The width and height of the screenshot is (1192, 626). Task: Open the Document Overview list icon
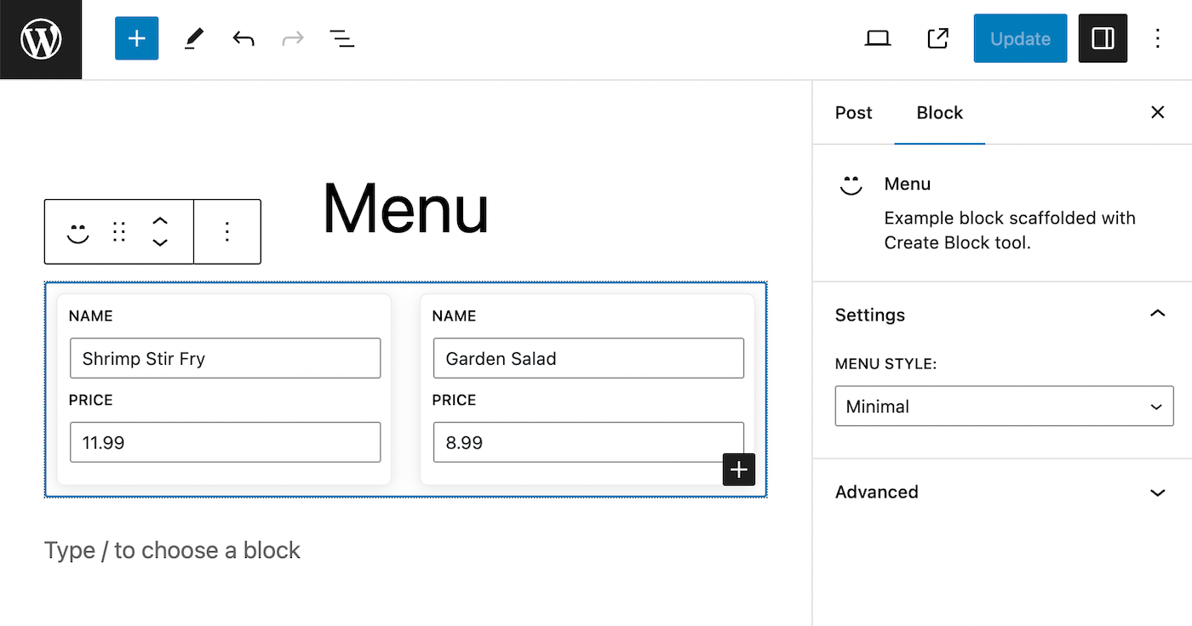[341, 39]
